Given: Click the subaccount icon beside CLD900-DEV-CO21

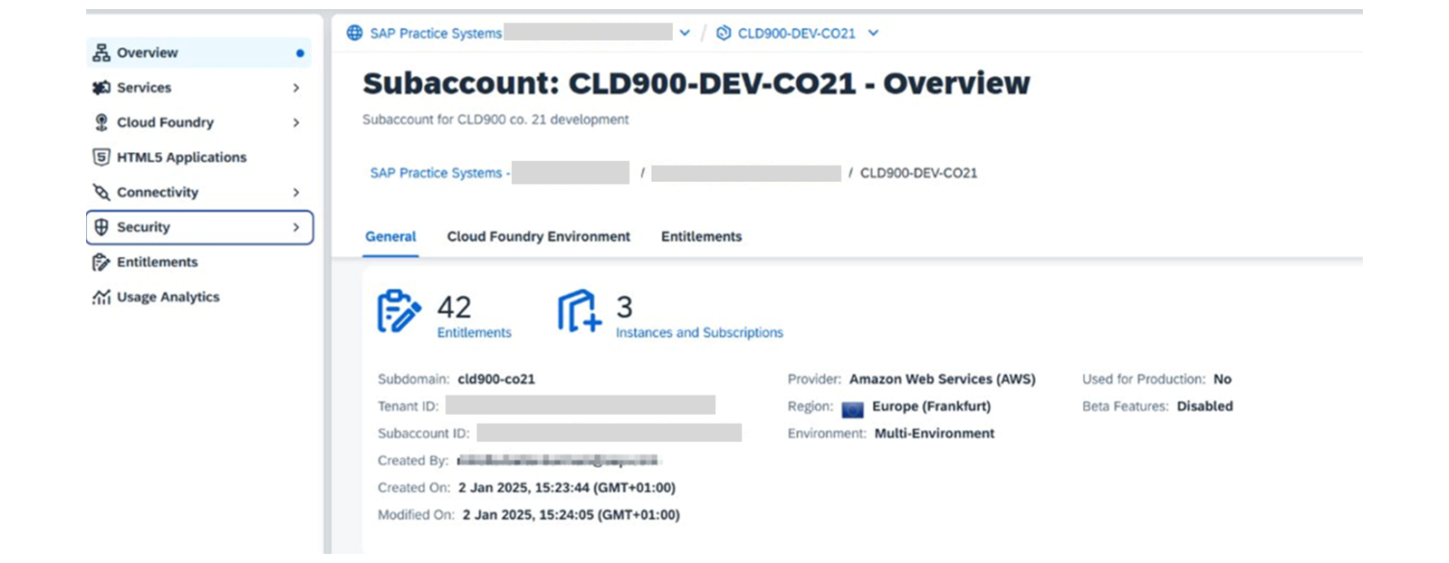Looking at the screenshot, I should [724, 33].
